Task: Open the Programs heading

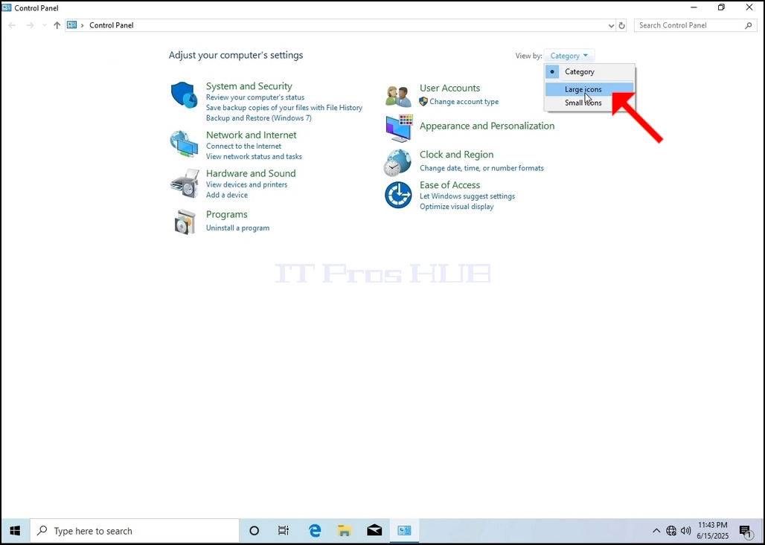Action: pos(227,214)
